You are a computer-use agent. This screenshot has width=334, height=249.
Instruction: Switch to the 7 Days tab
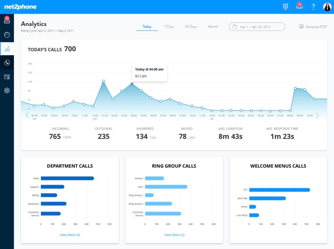click(x=169, y=27)
